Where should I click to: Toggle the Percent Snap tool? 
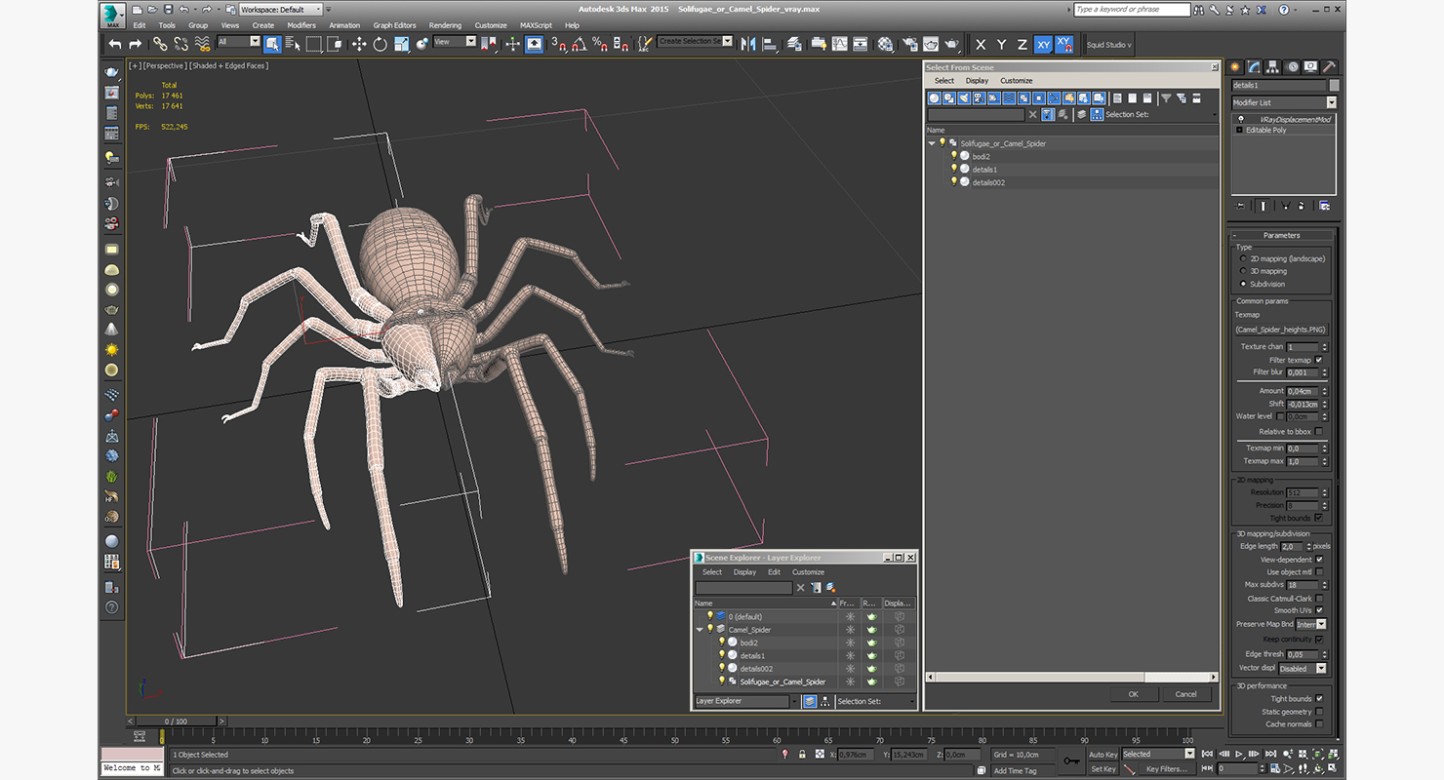pyautogui.click(x=599, y=44)
